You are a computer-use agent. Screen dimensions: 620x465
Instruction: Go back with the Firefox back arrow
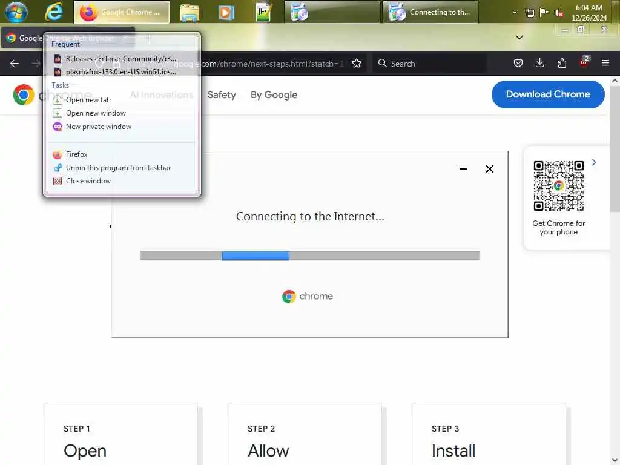[15, 63]
